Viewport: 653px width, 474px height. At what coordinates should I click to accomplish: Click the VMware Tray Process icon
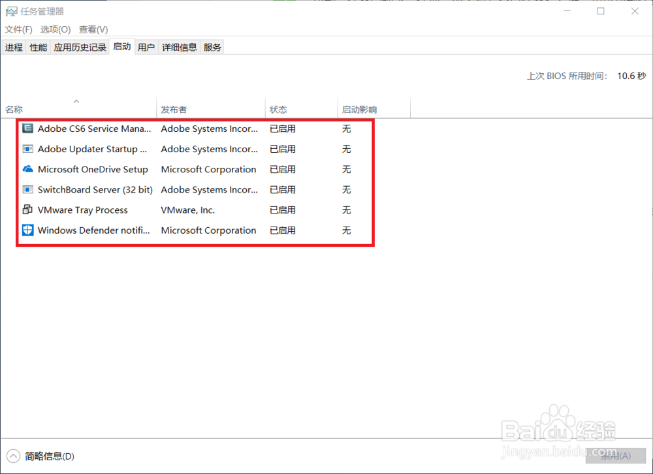click(27, 210)
